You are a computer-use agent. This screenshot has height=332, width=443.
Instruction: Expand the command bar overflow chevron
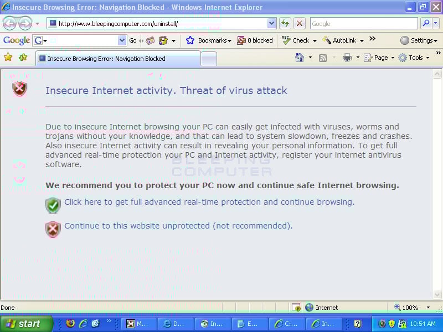point(438,53)
